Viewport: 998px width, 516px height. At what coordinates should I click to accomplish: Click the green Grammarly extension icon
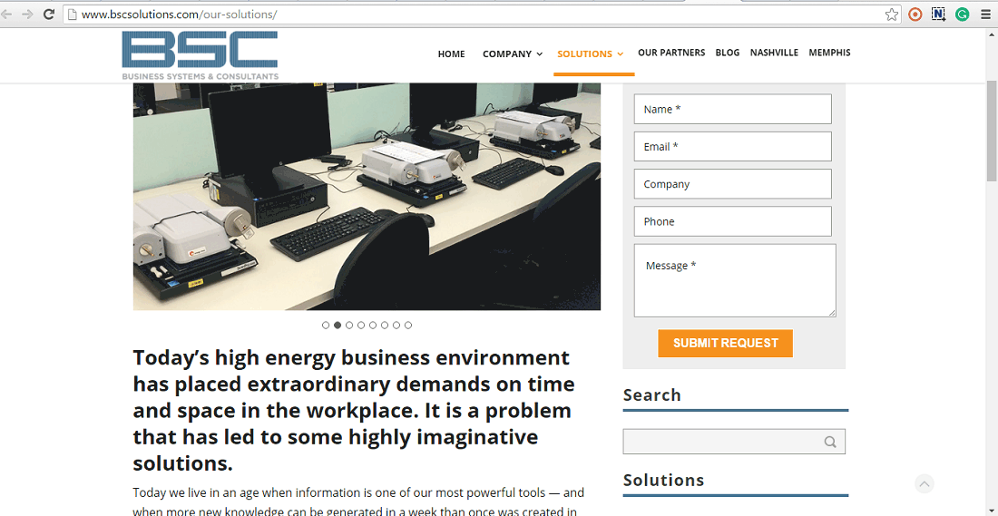pyautogui.click(x=962, y=15)
